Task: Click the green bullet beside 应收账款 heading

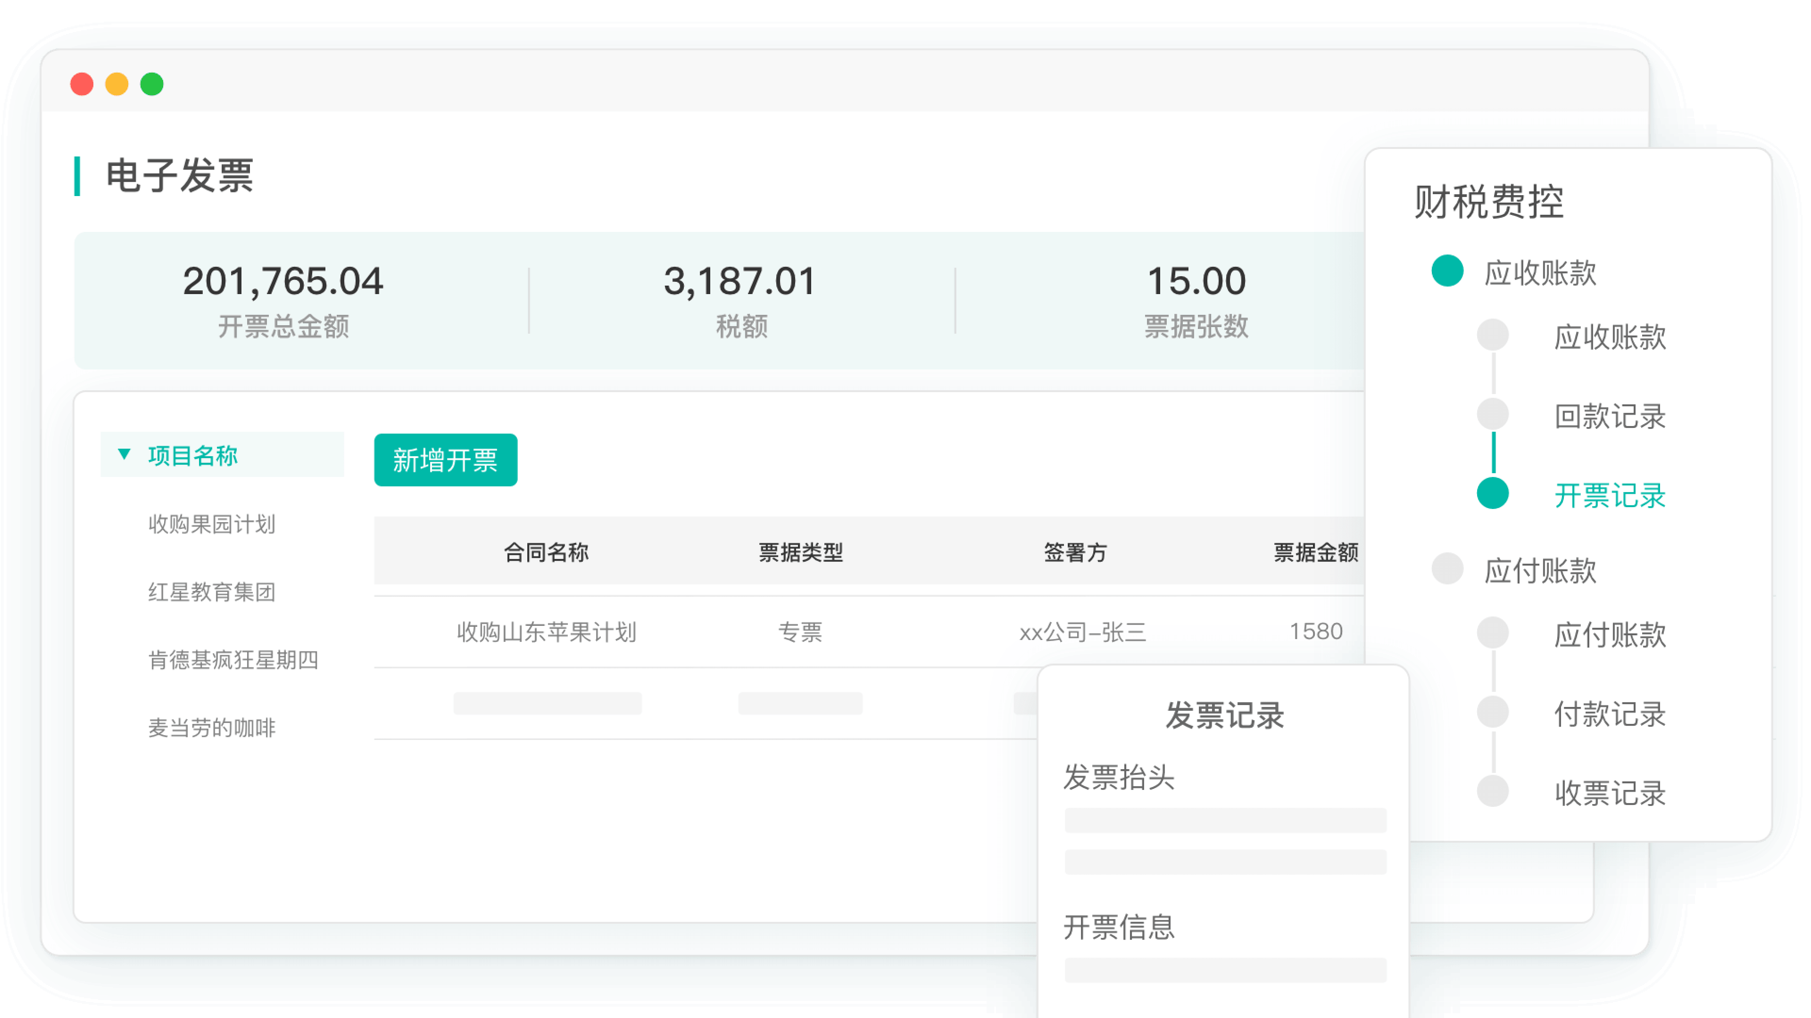Action: pos(1447,271)
